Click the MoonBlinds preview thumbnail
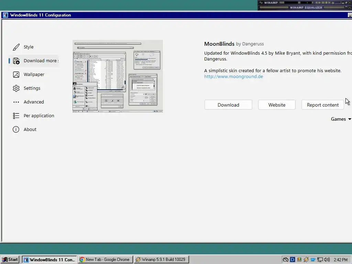This screenshot has width=352, height=264. (118, 76)
